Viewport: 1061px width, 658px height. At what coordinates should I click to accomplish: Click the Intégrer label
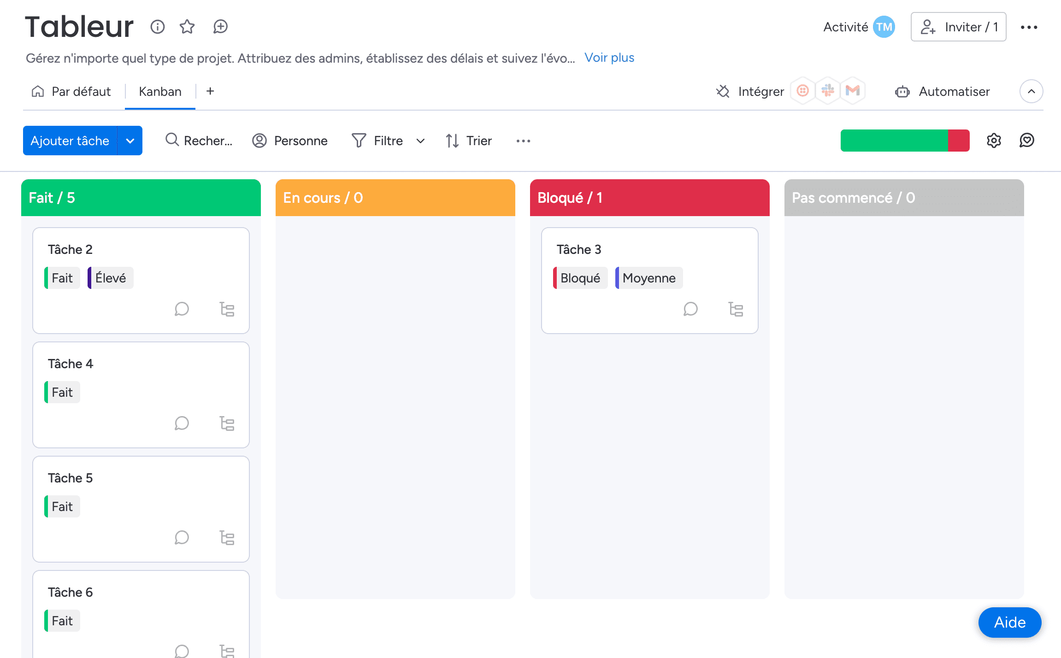click(x=761, y=91)
